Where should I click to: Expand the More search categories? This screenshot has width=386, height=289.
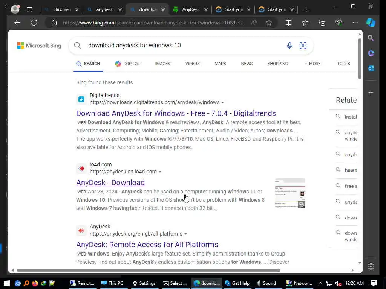pyautogui.click(x=312, y=64)
